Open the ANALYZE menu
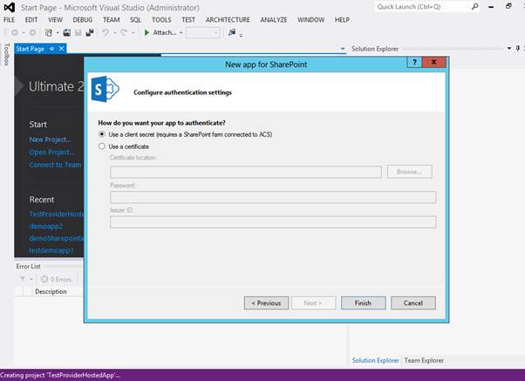 coord(274,20)
